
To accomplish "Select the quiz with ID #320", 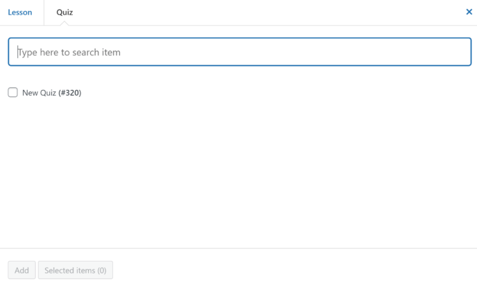I will click(12, 92).
